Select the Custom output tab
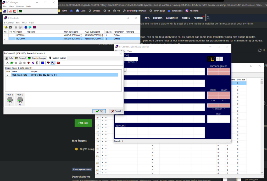This screenshot has height=181, width=267. click(x=57, y=58)
